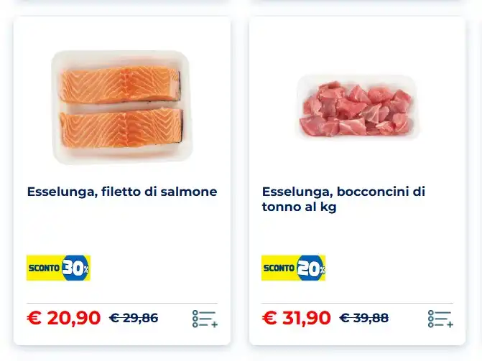Image resolution: width=482 pixels, height=361 pixels.
Task: Select the red € 20,90 price
Action: click(x=64, y=318)
